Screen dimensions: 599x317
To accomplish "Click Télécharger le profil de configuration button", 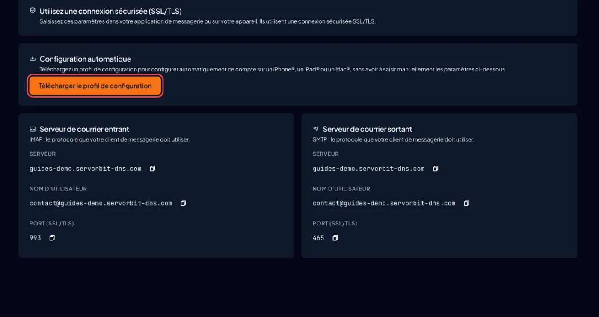I will click(95, 86).
